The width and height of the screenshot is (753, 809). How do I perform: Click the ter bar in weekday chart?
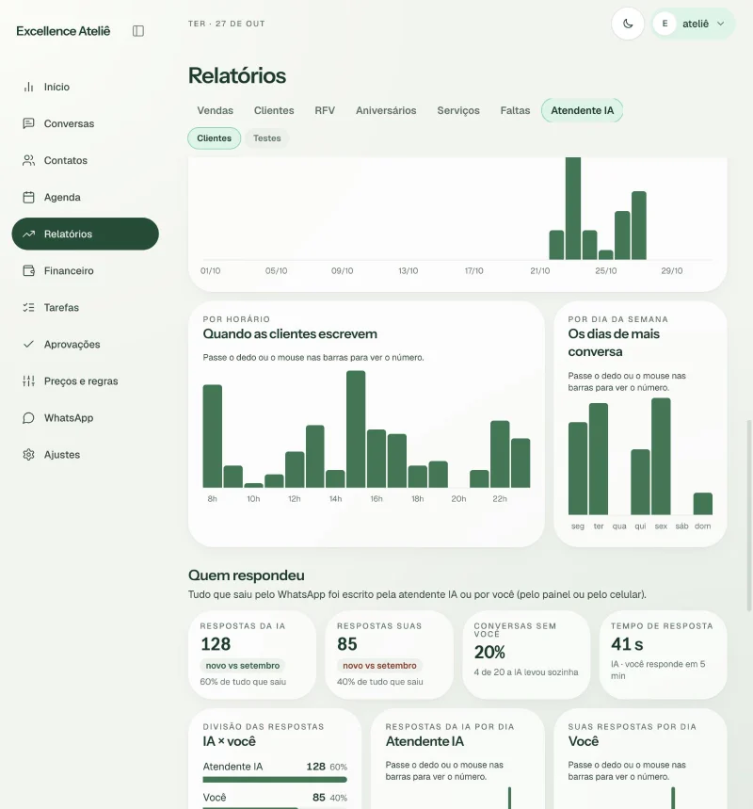point(599,459)
